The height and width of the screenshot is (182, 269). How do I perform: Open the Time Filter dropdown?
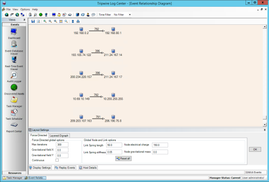[130, 15]
